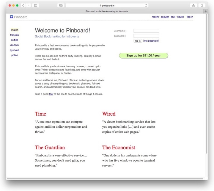The width and height of the screenshot is (214, 191).
Task: Click 'Sign up for $11.00 / year' button
Action: tap(143, 55)
